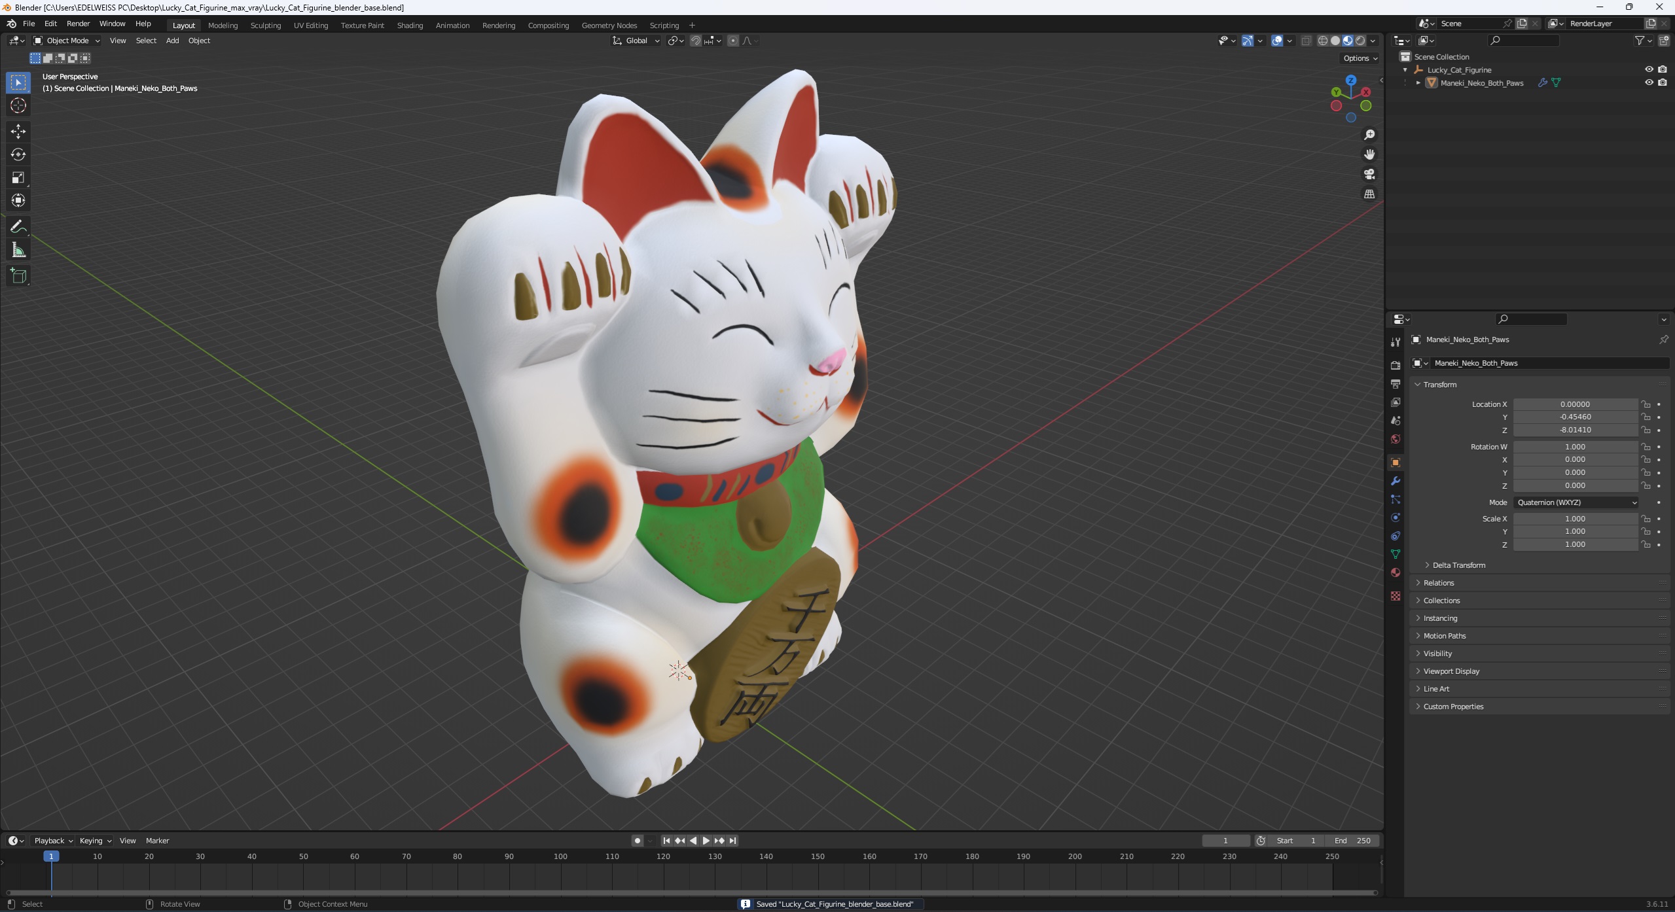Image resolution: width=1675 pixels, height=912 pixels.
Task: Switch to Wireframe viewport shading
Action: pyautogui.click(x=1323, y=41)
